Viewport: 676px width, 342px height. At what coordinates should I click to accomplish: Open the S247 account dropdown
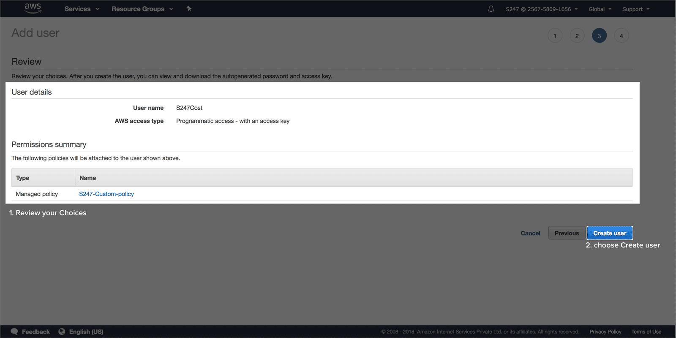542,9
